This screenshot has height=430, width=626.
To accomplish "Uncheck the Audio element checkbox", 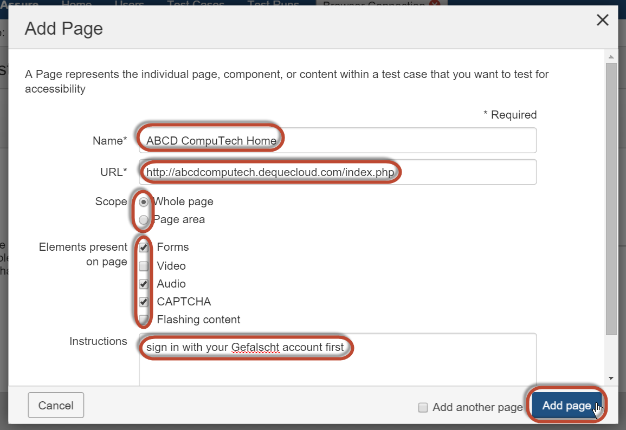I will tap(144, 284).
